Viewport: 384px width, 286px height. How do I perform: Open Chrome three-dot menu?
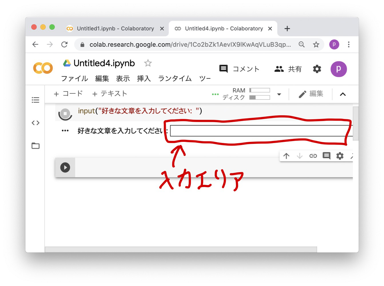coord(349,44)
